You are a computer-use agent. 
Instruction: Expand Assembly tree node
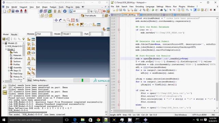(x=9, y=68)
